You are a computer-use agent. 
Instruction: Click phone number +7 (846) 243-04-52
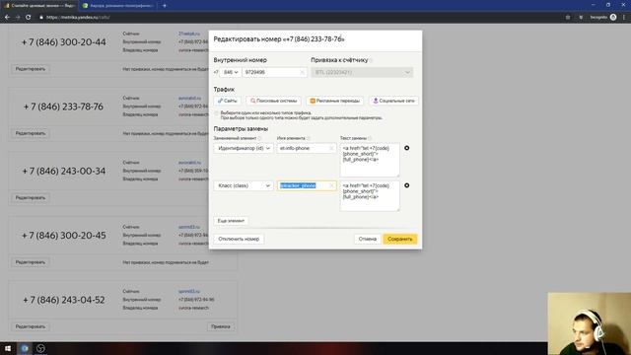point(64,300)
